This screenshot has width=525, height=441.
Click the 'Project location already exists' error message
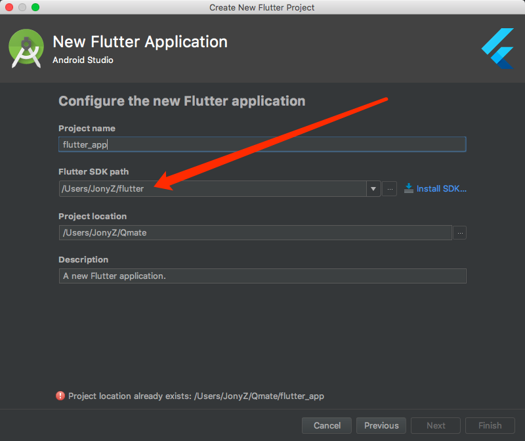pos(196,396)
